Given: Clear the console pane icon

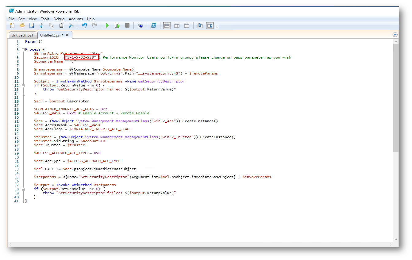Looking at the screenshot, I should 71,25.
